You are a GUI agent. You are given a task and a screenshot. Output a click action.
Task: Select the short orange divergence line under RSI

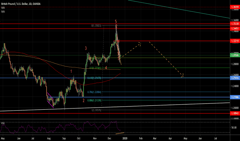coord(120,133)
